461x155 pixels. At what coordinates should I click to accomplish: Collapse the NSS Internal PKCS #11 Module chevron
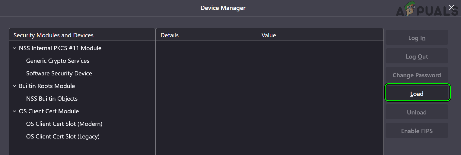(x=14, y=48)
